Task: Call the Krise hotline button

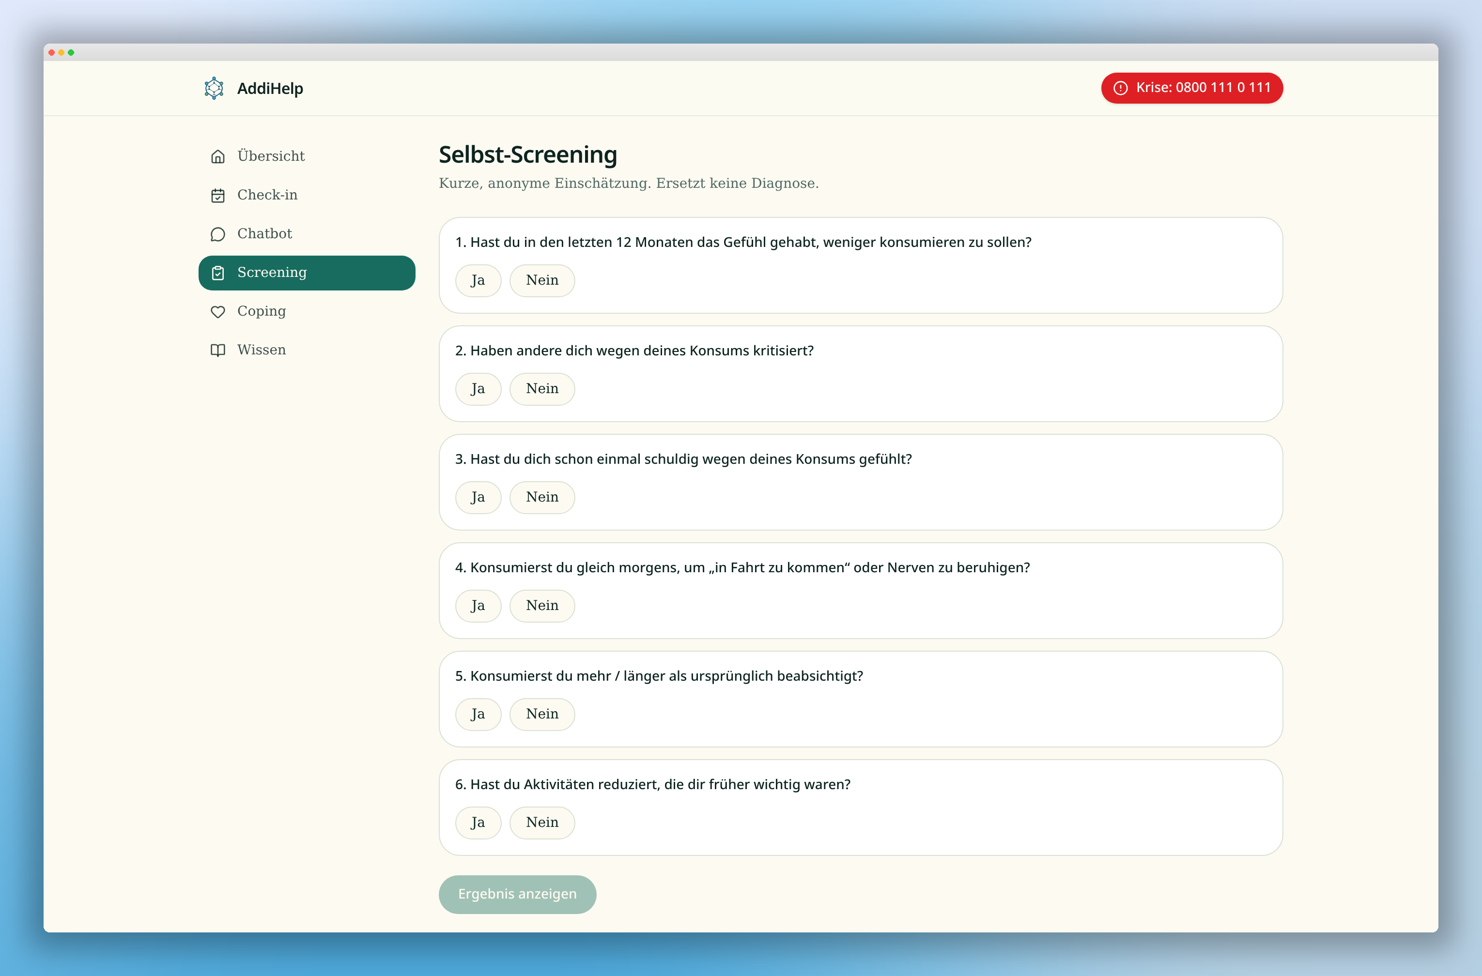Action: (x=1192, y=88)
